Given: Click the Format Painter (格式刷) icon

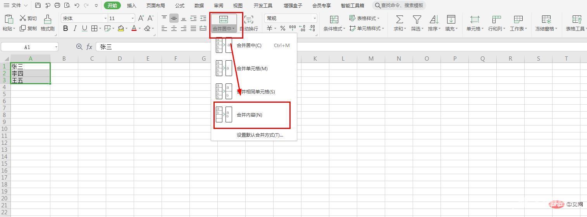Looking at the screenshot, I should [x=47, y=19].
